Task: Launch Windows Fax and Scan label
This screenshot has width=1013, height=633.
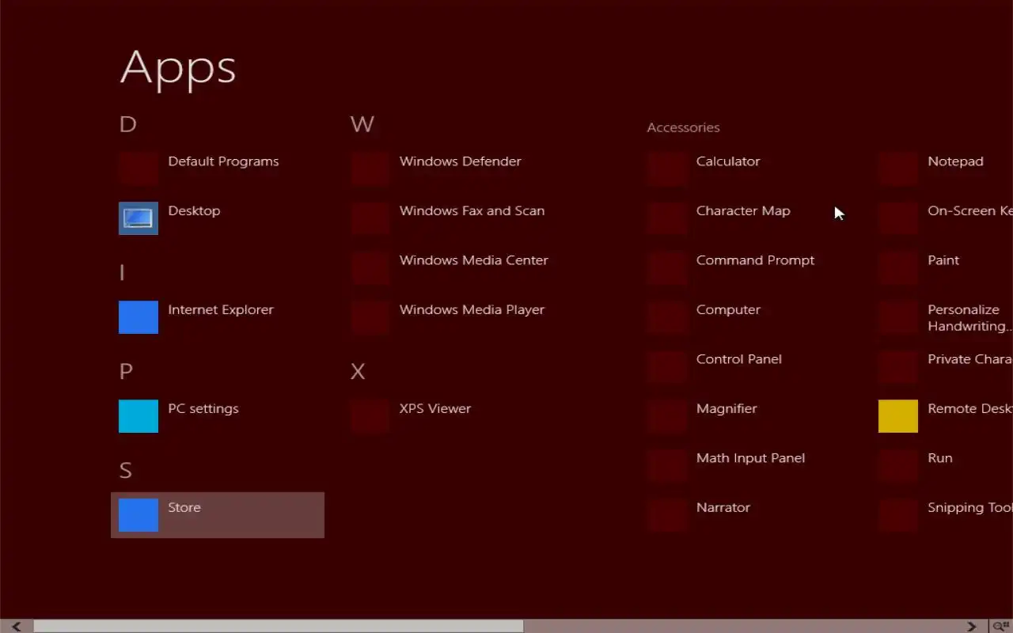Action: tap(472, 210)
